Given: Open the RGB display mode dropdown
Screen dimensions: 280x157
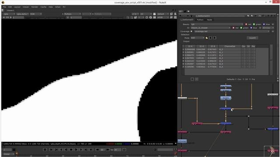Looking at the screenshot, I should point(36,14).
